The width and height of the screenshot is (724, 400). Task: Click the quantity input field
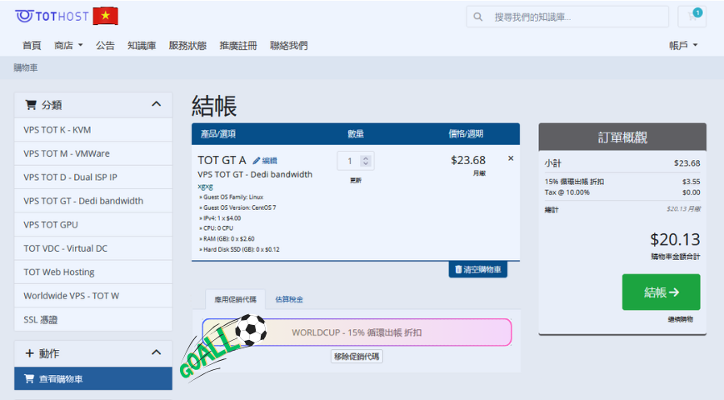355,161
